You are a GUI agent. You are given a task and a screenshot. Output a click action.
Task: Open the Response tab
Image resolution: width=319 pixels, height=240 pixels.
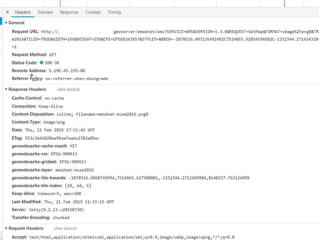click(69, 12)
